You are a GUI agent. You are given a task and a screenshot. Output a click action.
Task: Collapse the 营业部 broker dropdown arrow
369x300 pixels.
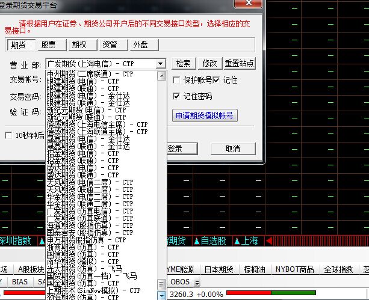(160, 64)
